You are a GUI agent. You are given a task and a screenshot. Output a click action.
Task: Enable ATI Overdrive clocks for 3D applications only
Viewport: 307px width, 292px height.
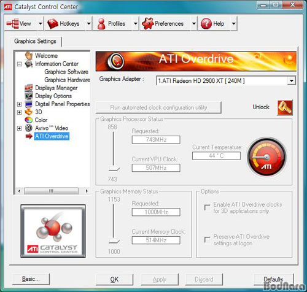pos(208,207)
